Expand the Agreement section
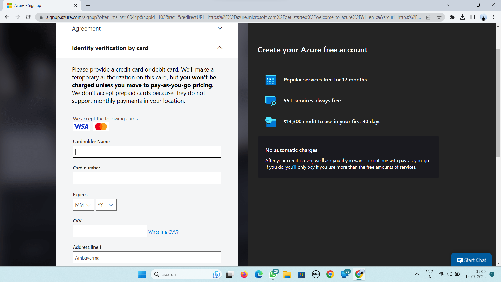The image size is (501, 282). click(x=220, y=28)
